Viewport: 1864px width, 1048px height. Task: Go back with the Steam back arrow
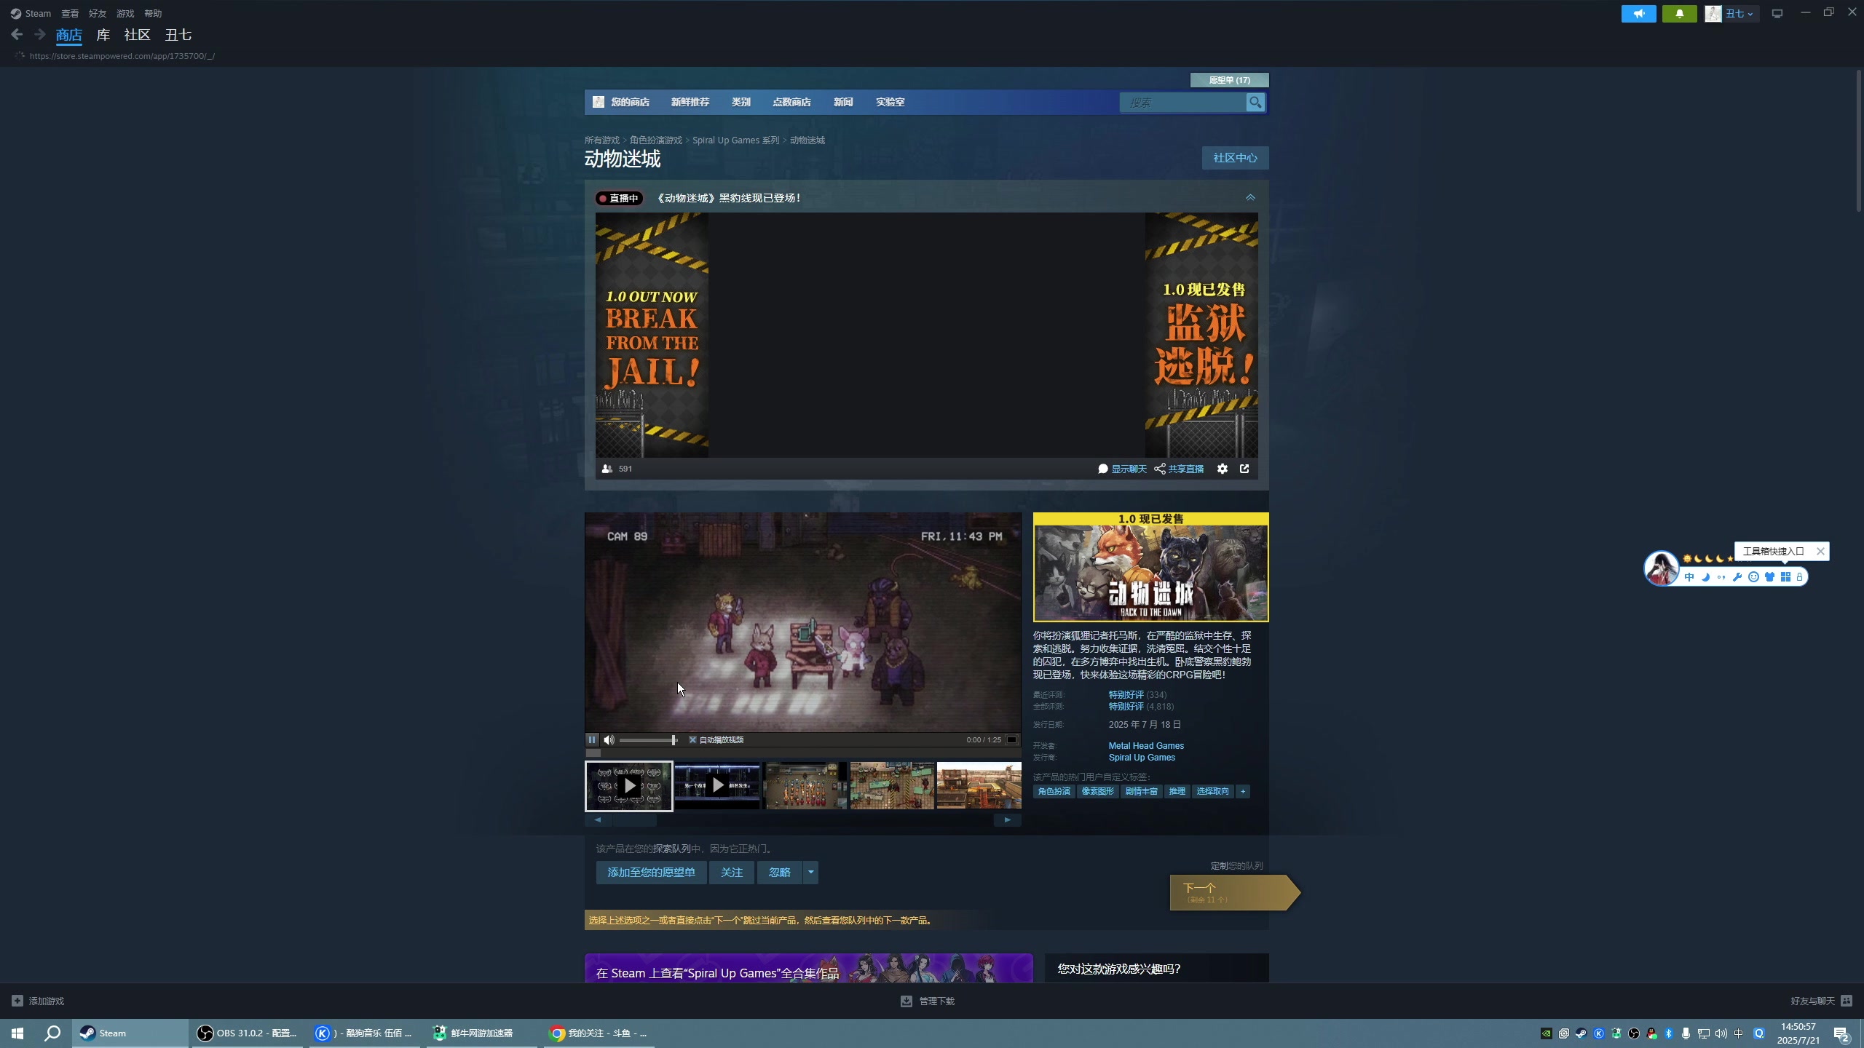17,34
